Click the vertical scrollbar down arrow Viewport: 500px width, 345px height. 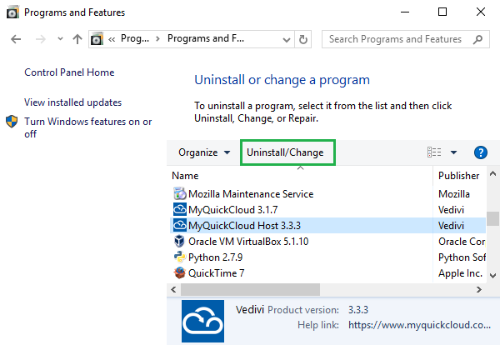[492, 276]
